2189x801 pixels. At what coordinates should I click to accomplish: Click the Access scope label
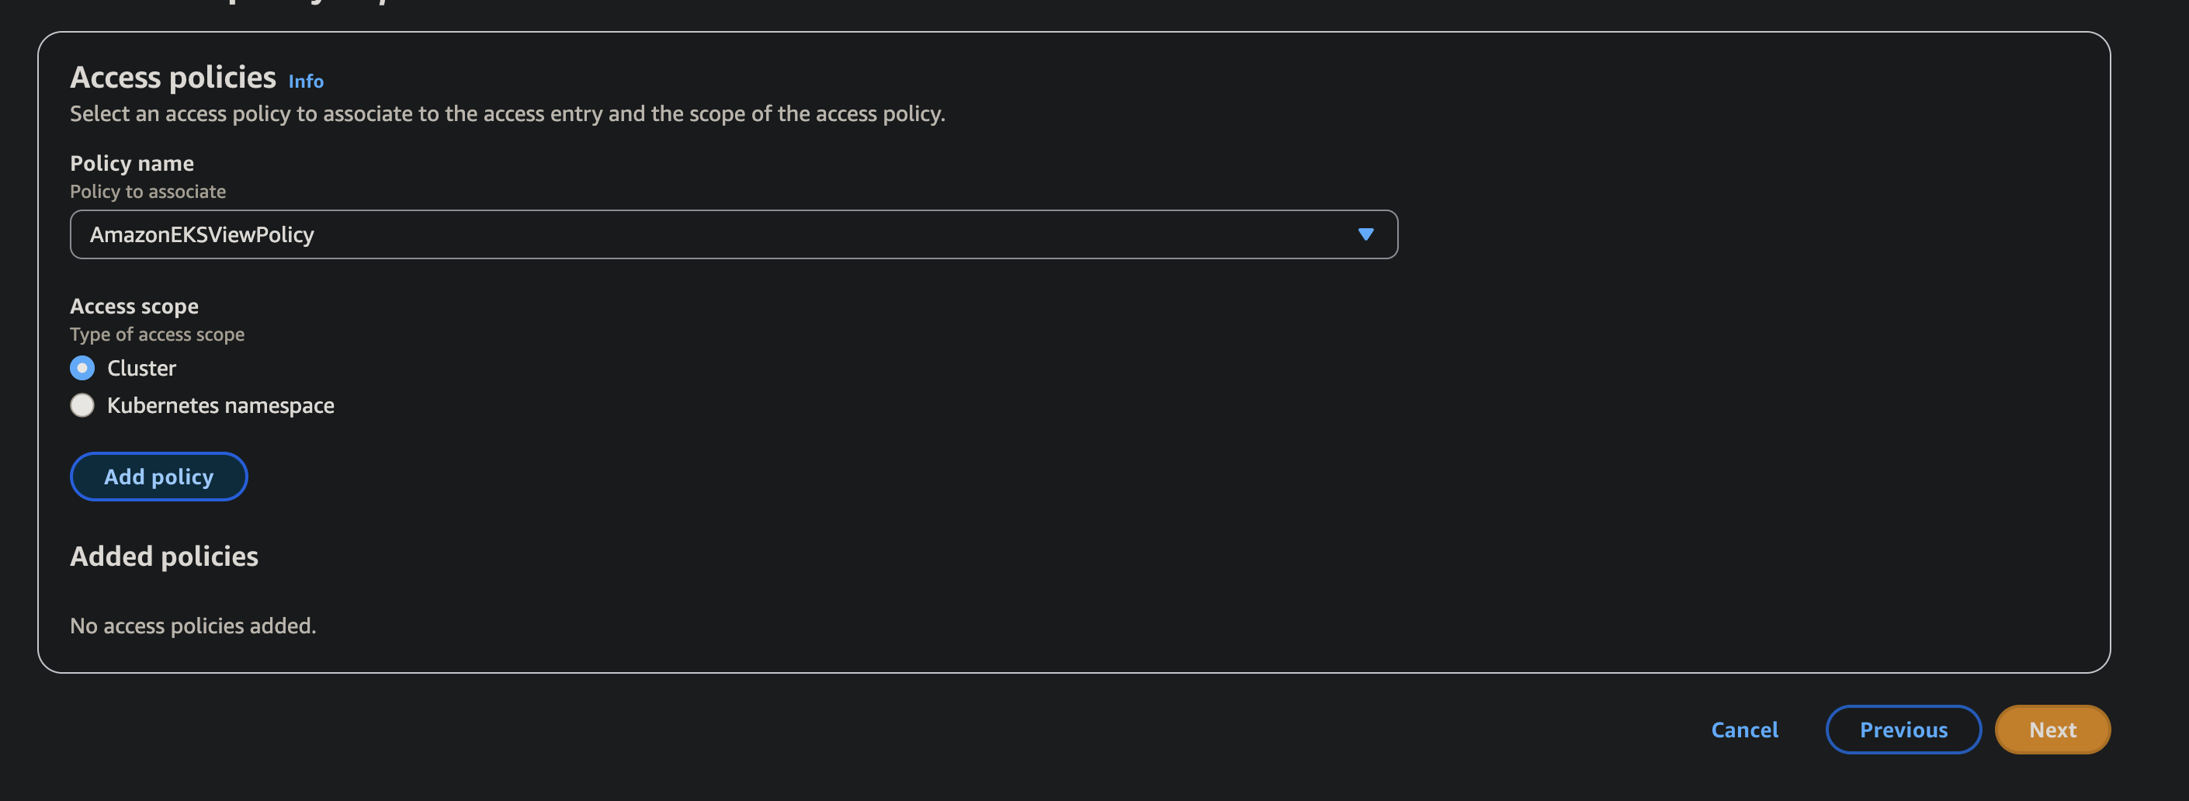pos(134,306)
